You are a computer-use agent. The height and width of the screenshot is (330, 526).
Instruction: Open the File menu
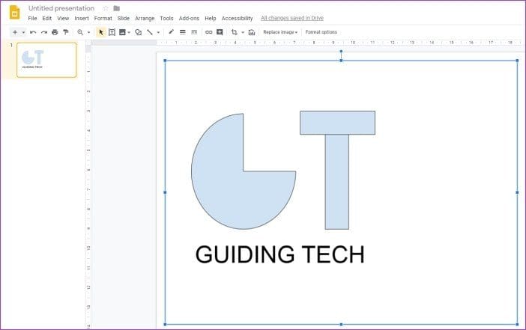pyautogui.click(x=32, y=19)
